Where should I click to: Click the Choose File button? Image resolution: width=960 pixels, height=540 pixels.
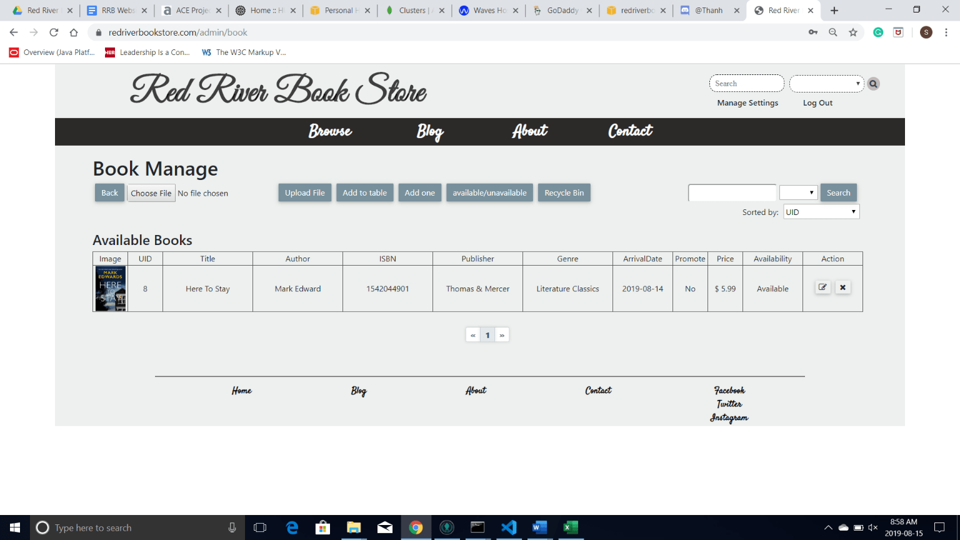(151, 193)
